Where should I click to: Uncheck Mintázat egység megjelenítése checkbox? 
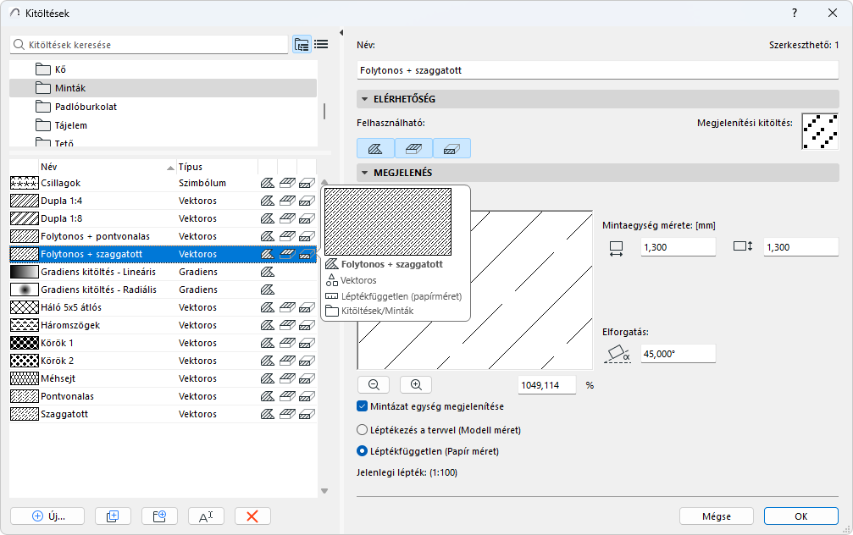(x=363, y=406)
